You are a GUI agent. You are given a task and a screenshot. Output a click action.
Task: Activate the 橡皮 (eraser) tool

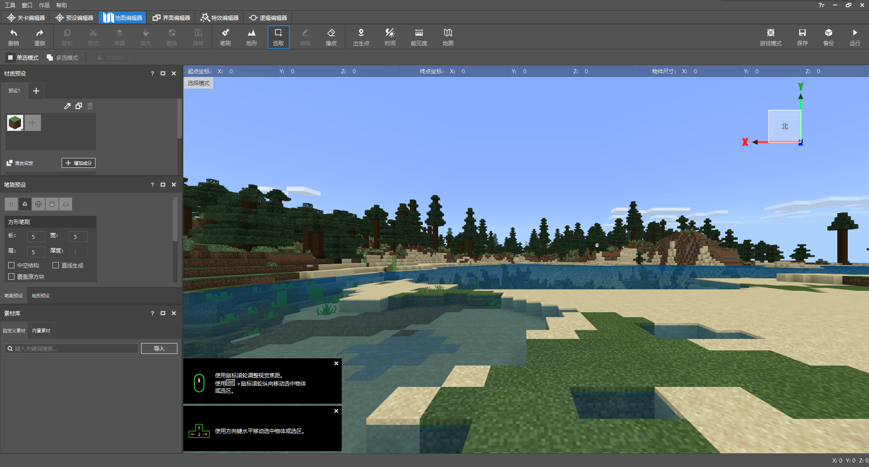(x=331, y=37)
